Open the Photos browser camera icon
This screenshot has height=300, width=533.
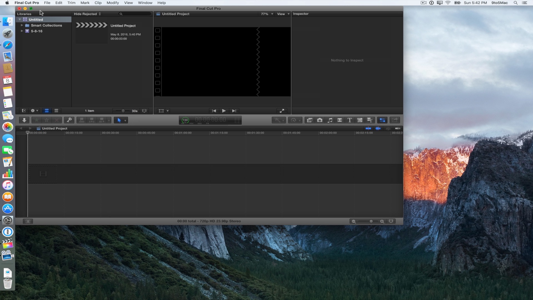click(320, 120)
